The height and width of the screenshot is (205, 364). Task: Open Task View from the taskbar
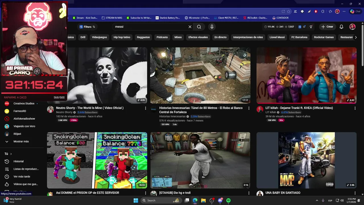pos(187,200)
